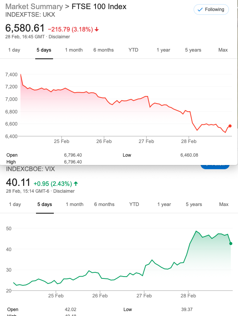The height and width of the screenshot is (316, 238).
Task: Select FTSE 1 day tab
Action: tap(14, 50)
